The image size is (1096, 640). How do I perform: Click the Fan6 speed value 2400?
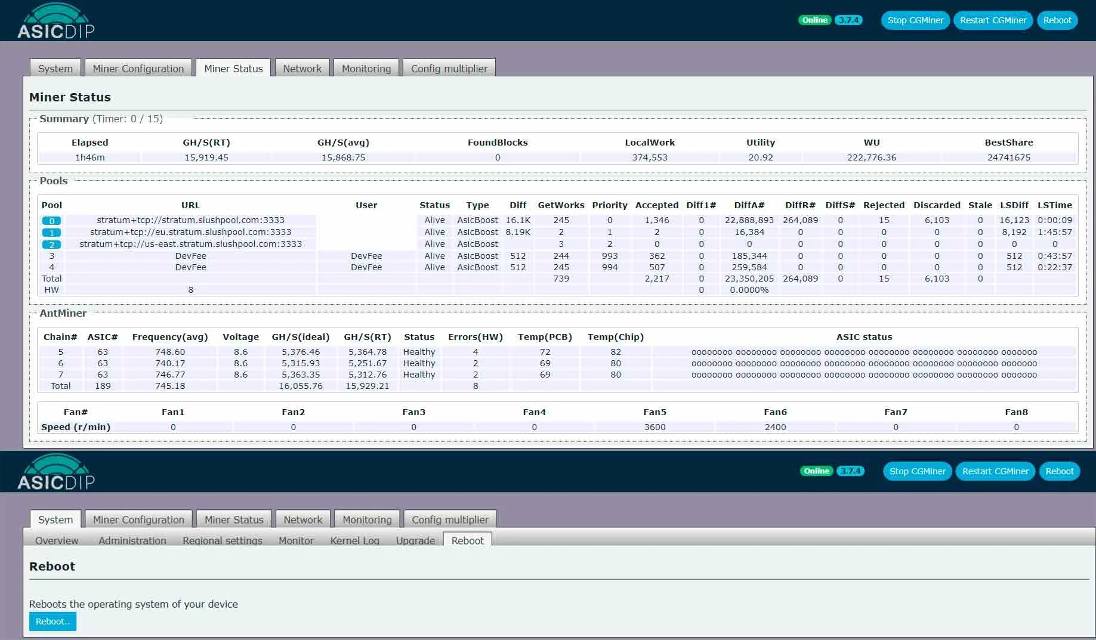[x=775, y=427]
